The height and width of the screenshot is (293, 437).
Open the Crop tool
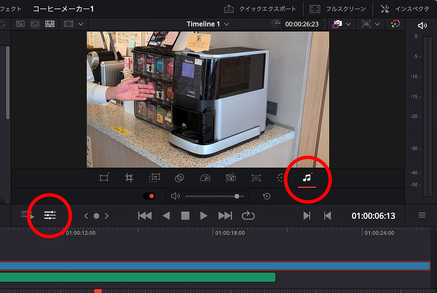129,178
